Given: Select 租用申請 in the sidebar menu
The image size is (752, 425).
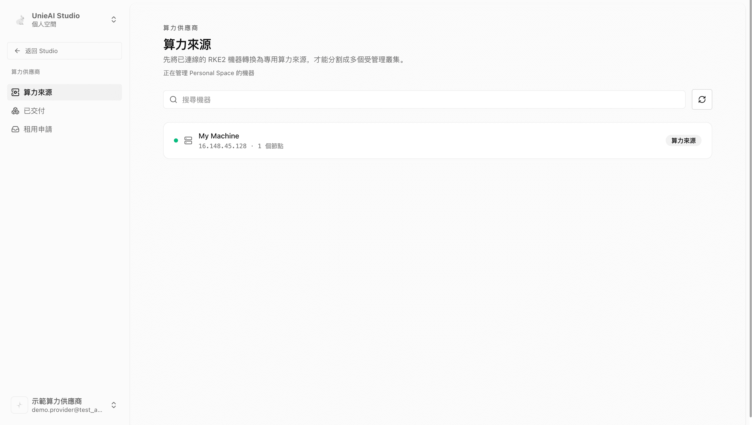Looking at the screenshot, I should pyautogui.click(x=65, y=129).
